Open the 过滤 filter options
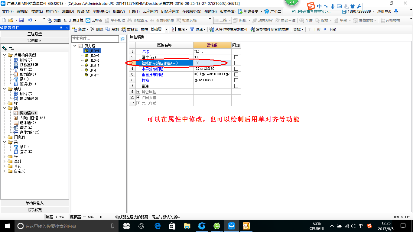The width and height of the screenshot is (413, 232). click(197, 29)
